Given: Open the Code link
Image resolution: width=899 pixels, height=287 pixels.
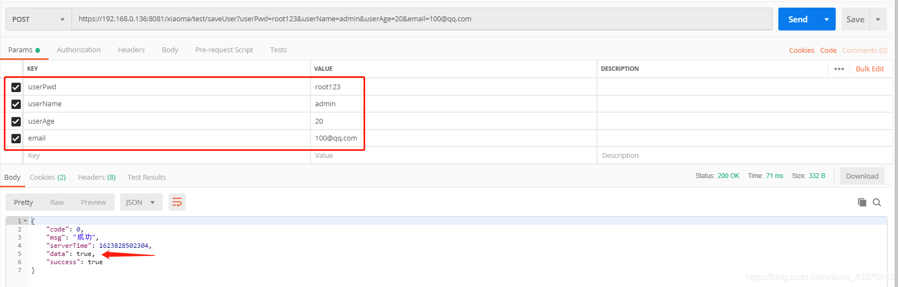Looking at the screenshot, I should pos(828,50).
